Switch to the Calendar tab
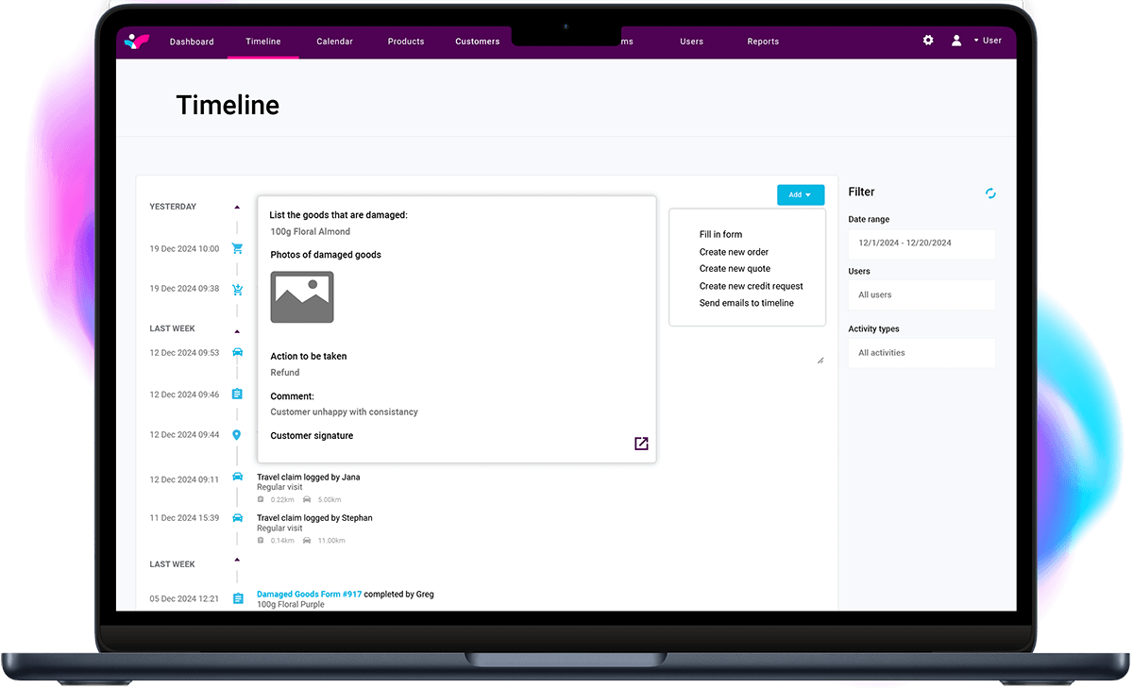Viewport: 1133px width, 688px height. [334, 42]
